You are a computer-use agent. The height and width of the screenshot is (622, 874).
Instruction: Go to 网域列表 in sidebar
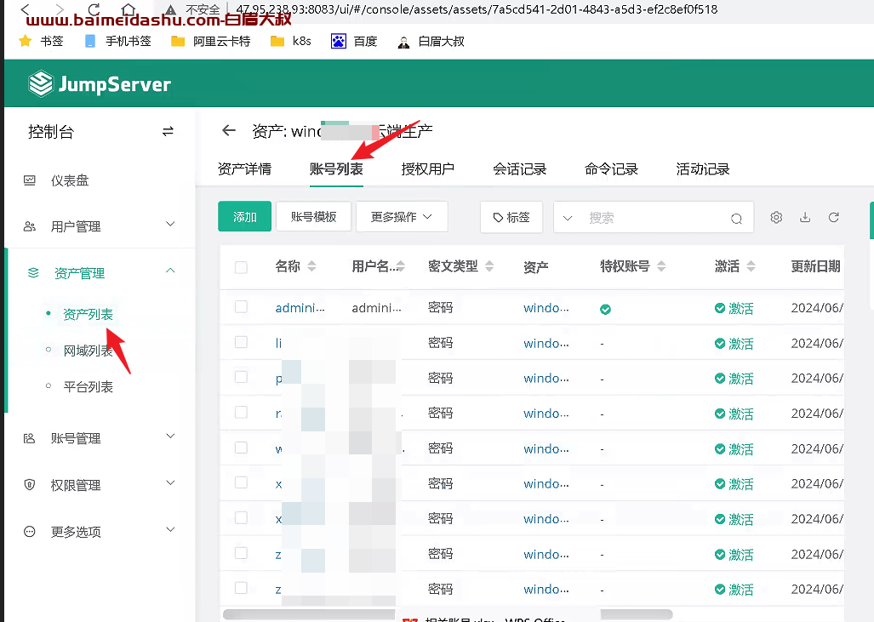(88, 351)
